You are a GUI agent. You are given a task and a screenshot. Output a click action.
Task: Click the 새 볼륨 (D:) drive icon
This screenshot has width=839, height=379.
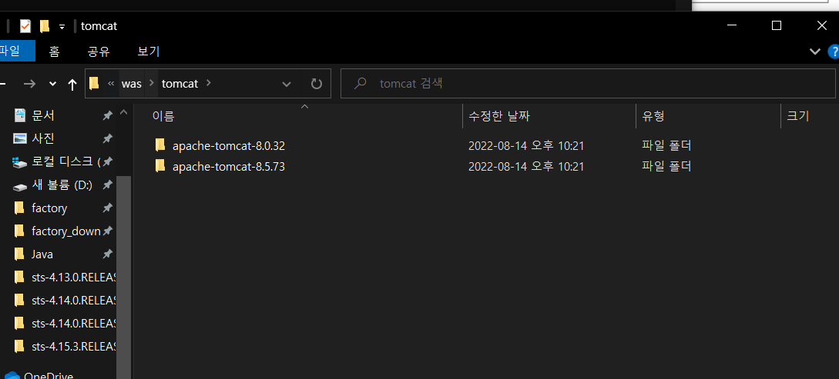click(x=20, y=187)
